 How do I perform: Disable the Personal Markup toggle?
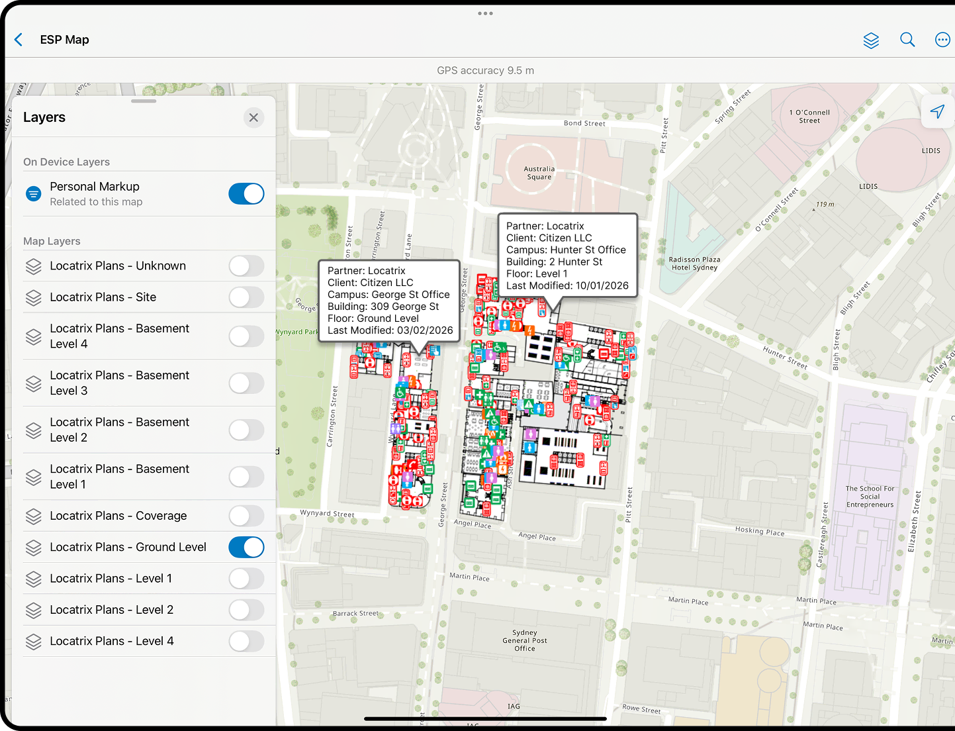[x=246, y=193]
